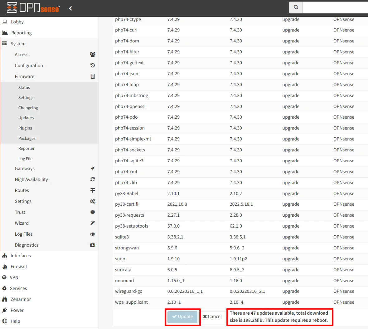Open the Wizard item
Viewport: 368px width, 329px height.
[x=22, y=223]
